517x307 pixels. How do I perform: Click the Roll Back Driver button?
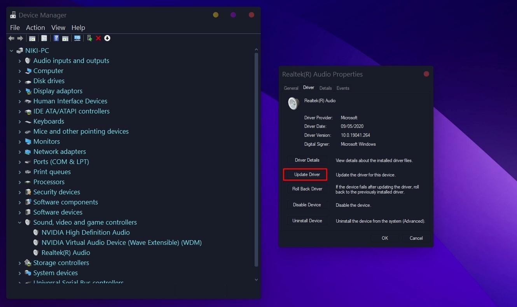[x=307, y=189]
